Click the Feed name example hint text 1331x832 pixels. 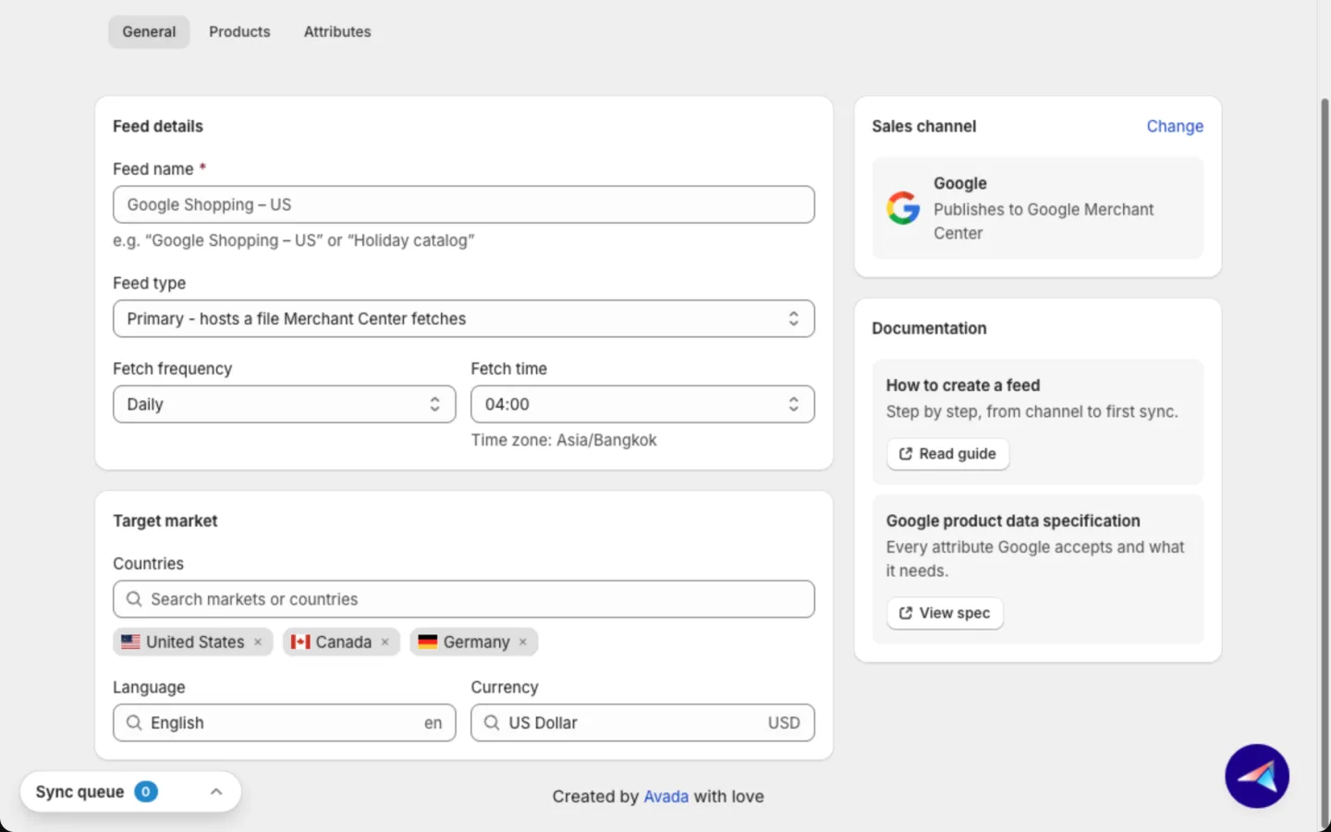tap(294, 240)
